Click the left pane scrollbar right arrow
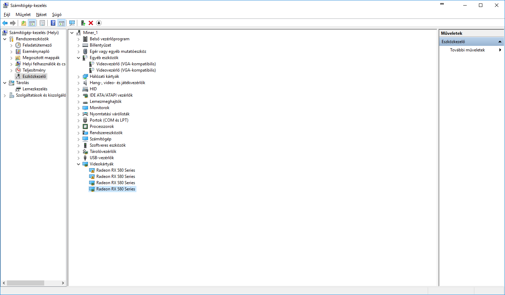505x295 pixels. pyautogui.click(x=63, y=283)
